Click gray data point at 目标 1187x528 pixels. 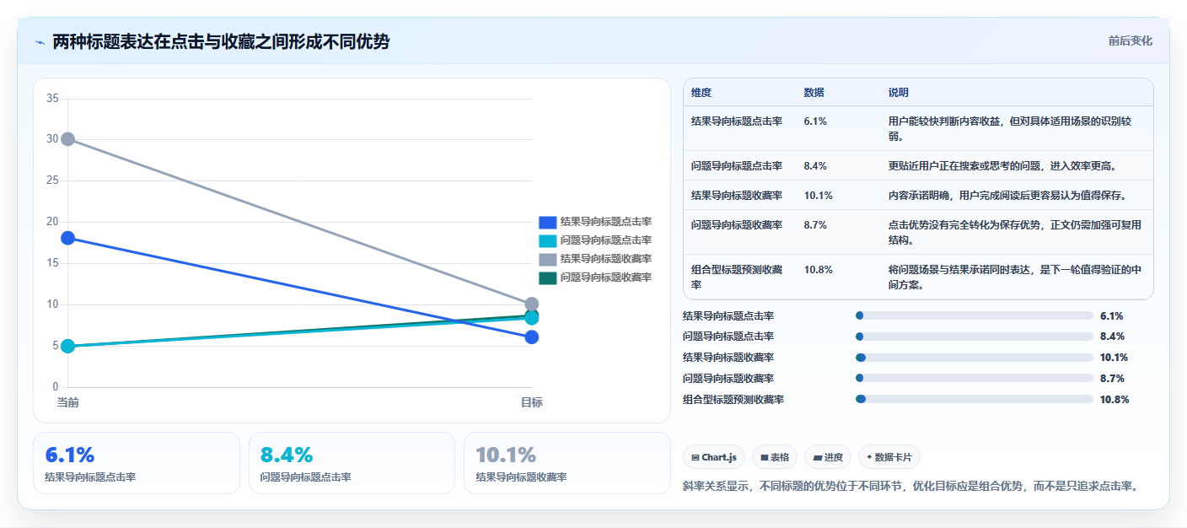pos(532,304)
